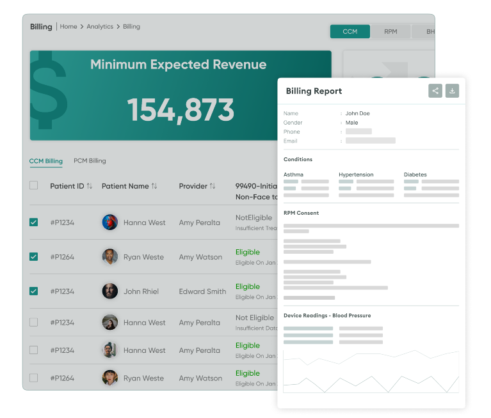Sort by Patient ID column arrows
This screenshot has height=418, width=491.
[x=89, y=186]
